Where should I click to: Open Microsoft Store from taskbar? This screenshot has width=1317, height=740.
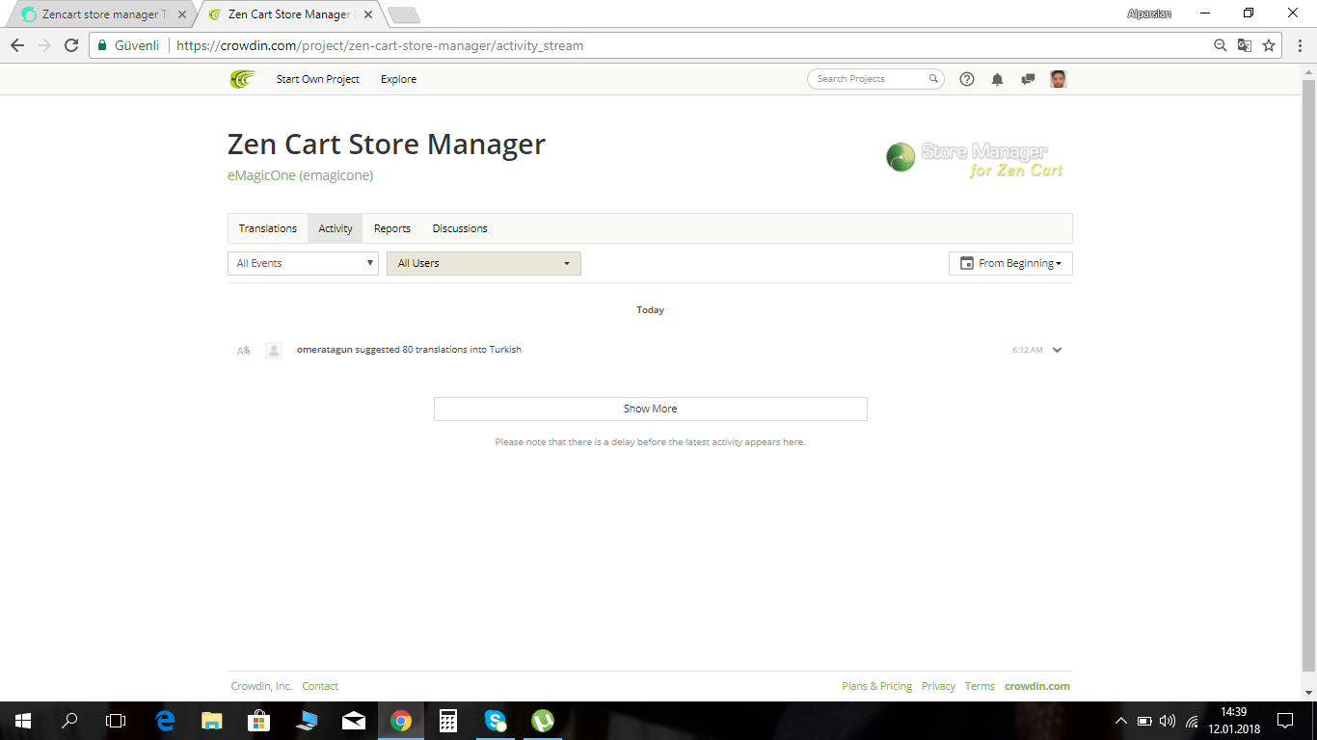[x=259, y=721]
